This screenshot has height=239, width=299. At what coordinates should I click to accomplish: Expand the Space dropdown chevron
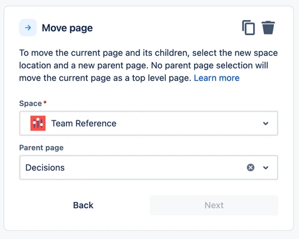tap(266, 124)
